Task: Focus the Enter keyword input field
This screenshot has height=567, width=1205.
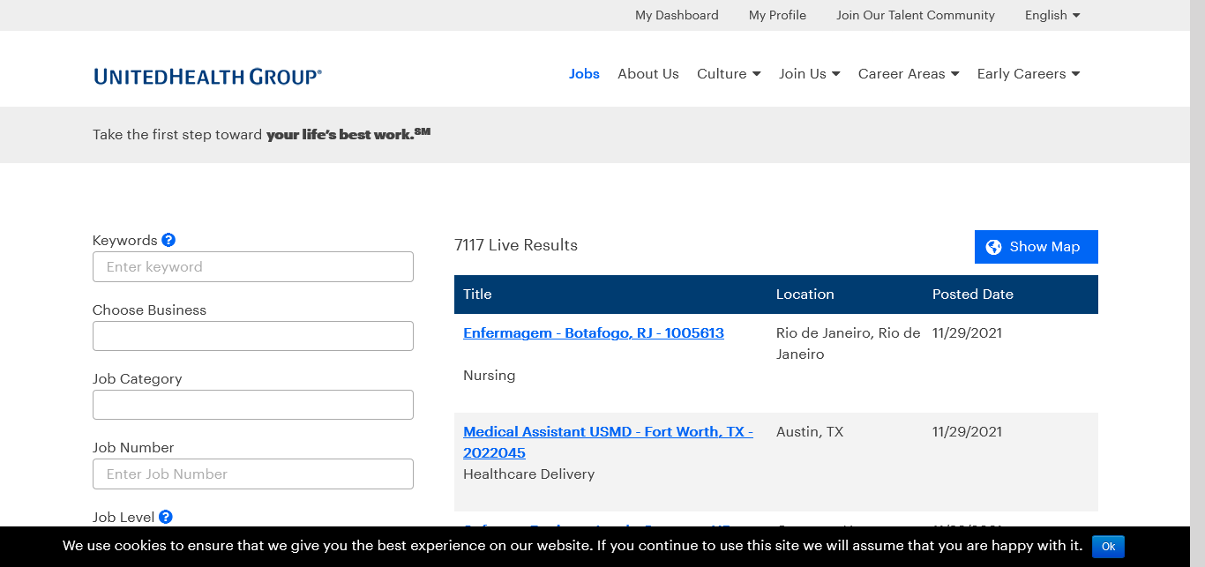Action: [253, 267]
